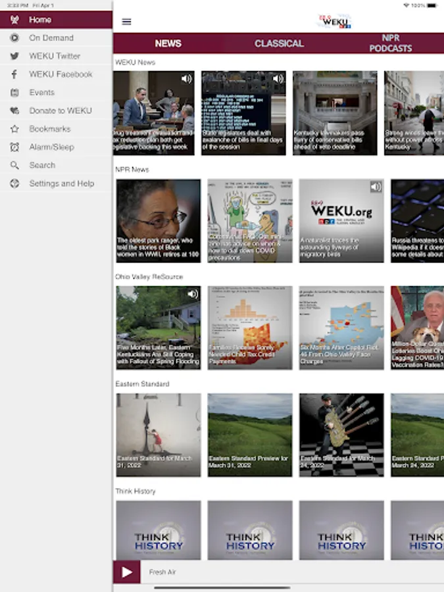Open WEKU Facebook menu item
444x592 pixels.
[56, 74]
